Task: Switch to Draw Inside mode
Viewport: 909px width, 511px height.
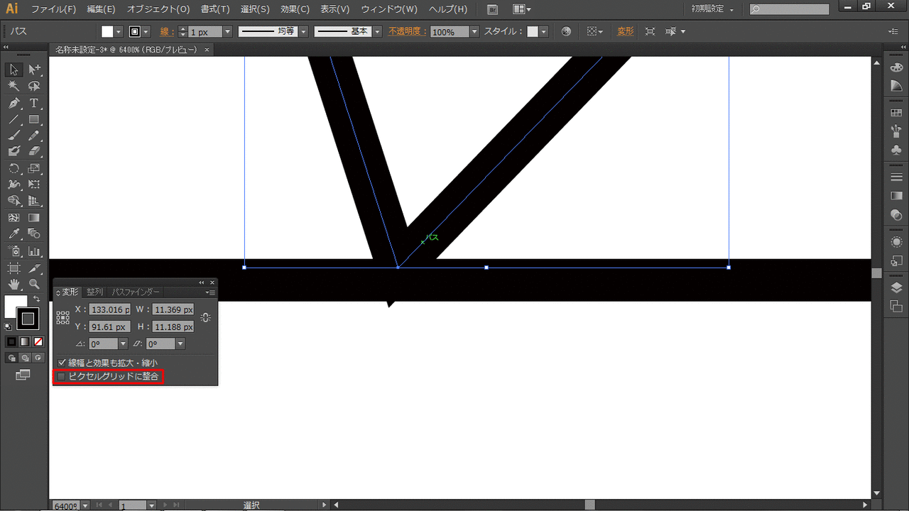Action: [38, 358]
